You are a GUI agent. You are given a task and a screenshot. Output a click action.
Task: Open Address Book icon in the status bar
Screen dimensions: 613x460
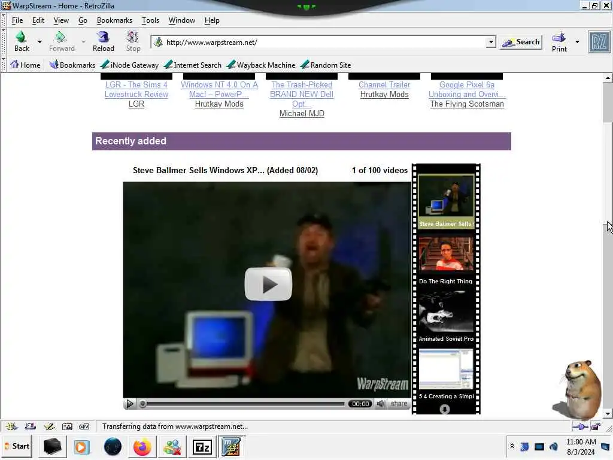67,426
